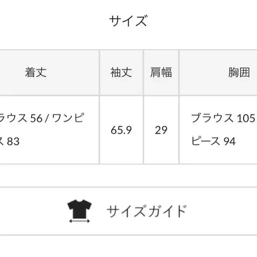Image resolution: width=257 pixels, height=257 pixels.
Task: Click the ピース 94 chest measurement
Action: click(x=213, y=141)
